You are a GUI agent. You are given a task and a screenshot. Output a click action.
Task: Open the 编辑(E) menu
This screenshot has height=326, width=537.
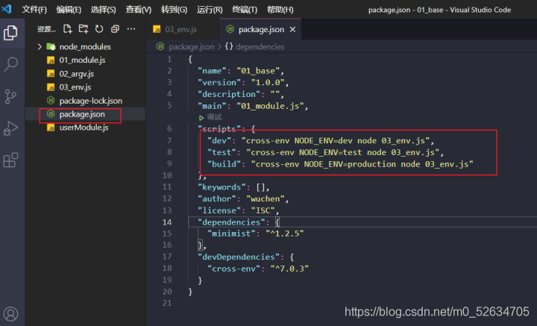(x=69, y=10)
